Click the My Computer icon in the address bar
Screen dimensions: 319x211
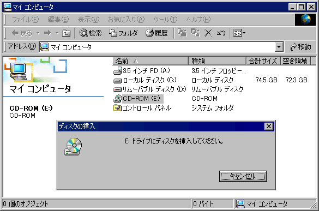point(45,47)
